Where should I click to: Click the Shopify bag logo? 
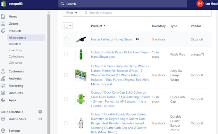3,4
